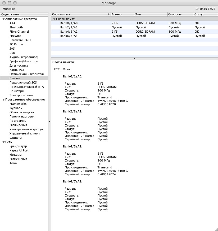218x231 pixels.
Task: Click the sort arrow in Слот памяти column
Action: tap(108, 14)
